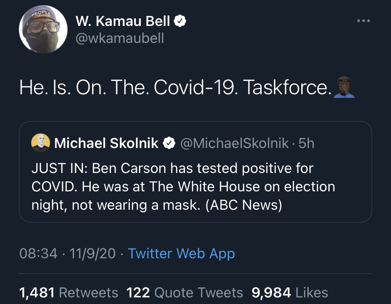Click the facepalm emoji in the tweet
Viewport: 391px width, 304px height.
coord(344,88)
